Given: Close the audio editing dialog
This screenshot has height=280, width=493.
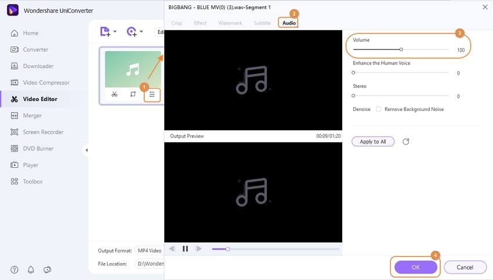Looking at the screenshot, I should pos(485,7).
